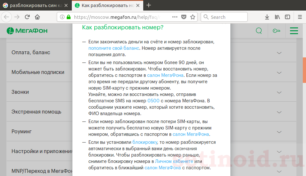Open the "пополните свой баланс" link
306x176 pixels.
point(114,48)
